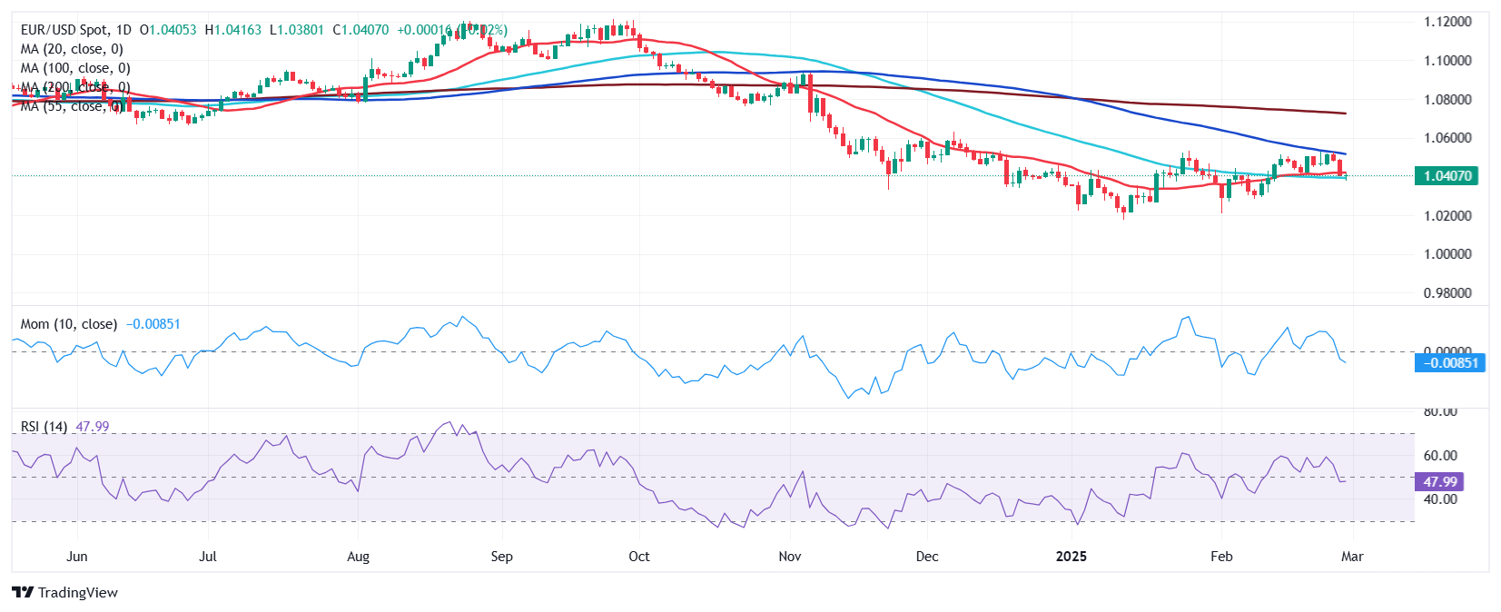Image resolution: width=1501 pixels, height=612 pixels.
Task: Click the 1.12000 price scale label
Action: pos(1447,22)
